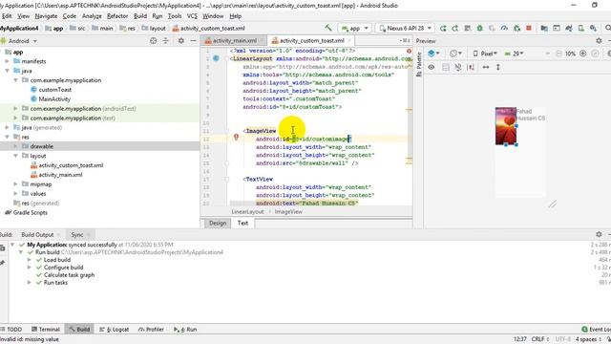This screenshot has width=611, height=344.
Task: Click the Make Project hammer icon
Action: [x=328, y=28]
